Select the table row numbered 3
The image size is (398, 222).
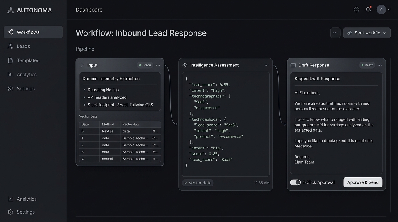[120, 152]
